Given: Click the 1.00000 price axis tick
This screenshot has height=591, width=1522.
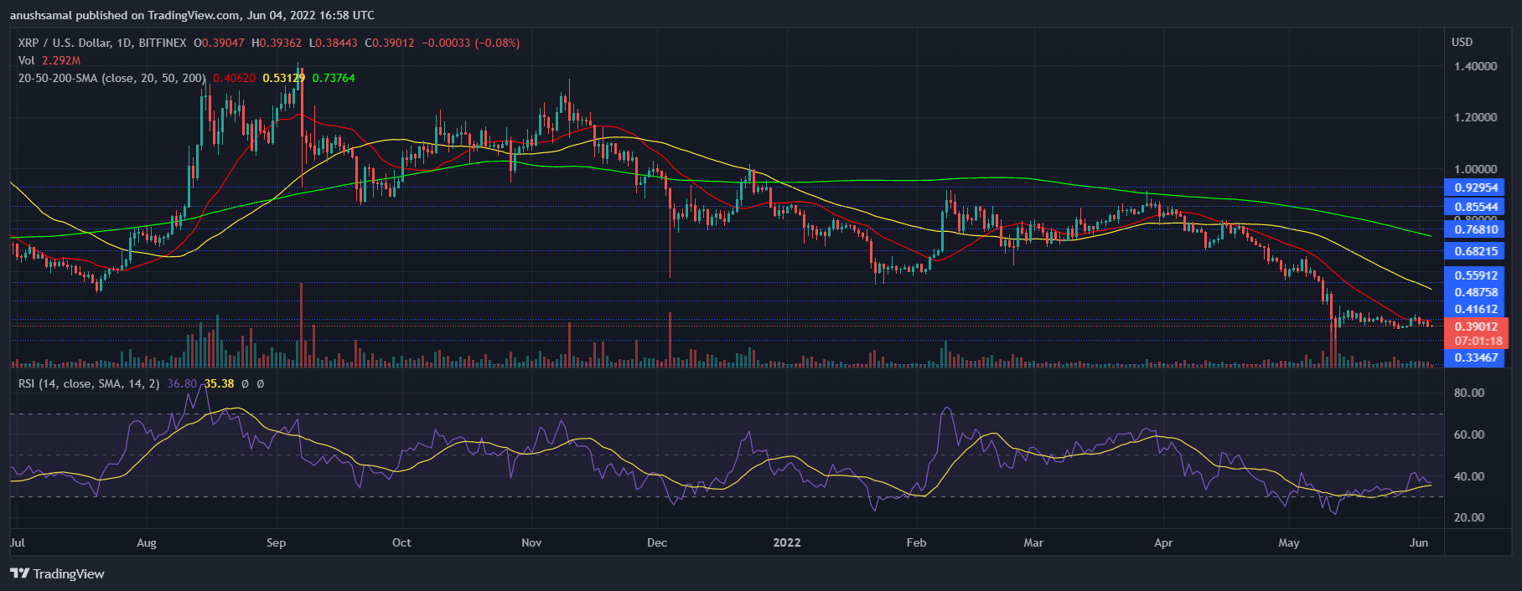Looking at the screenshot, I should (1475, 169).
